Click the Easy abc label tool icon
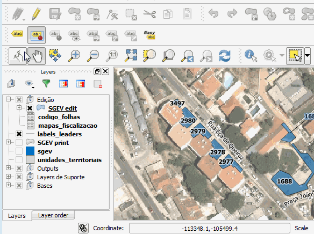Viewport: 314px width, 234px height. (x=149, y=35)
